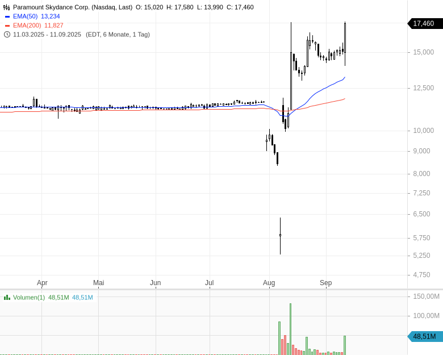Click the Mai label on time axis
This screenshot has width=443, height=355.
pyautogui.click(x=99, y=283)
